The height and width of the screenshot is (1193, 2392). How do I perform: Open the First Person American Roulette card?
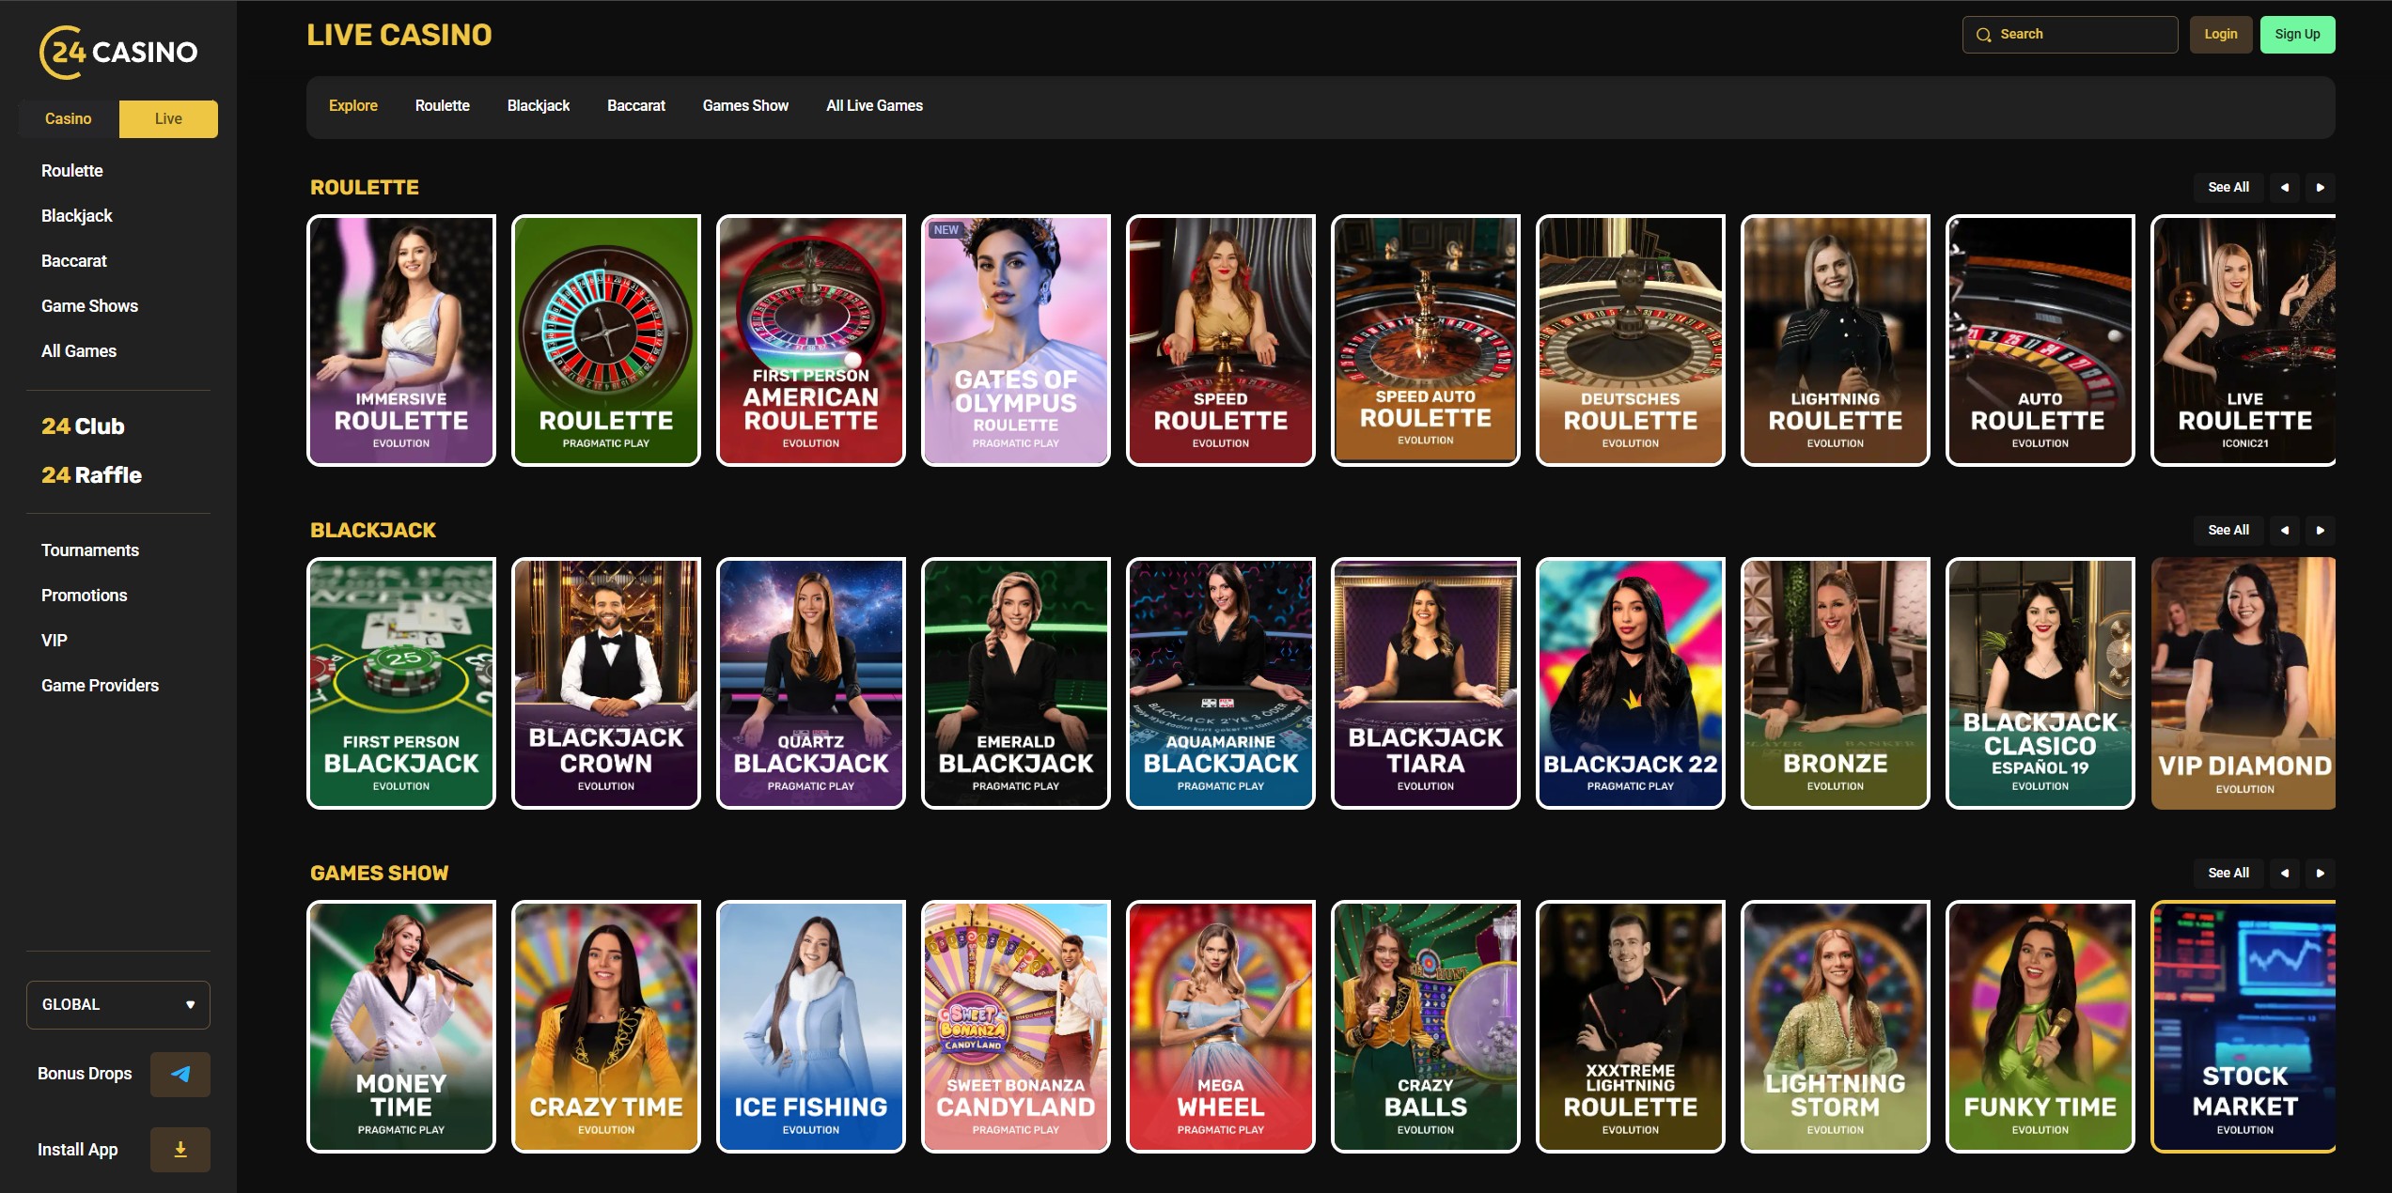[811, 340]
